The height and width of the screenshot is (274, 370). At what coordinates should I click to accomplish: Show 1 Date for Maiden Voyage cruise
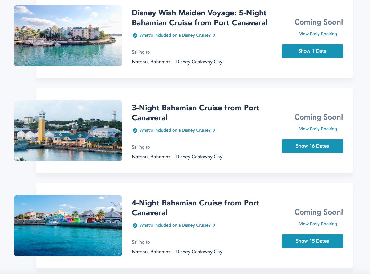click(x=312, y=51)
